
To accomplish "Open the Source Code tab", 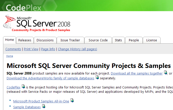I will tap(98, 40).
